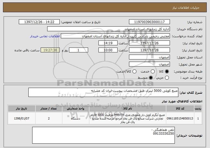Click the product name cell with PFBVTH model
The image size is (210, 148).
point(128,118)
